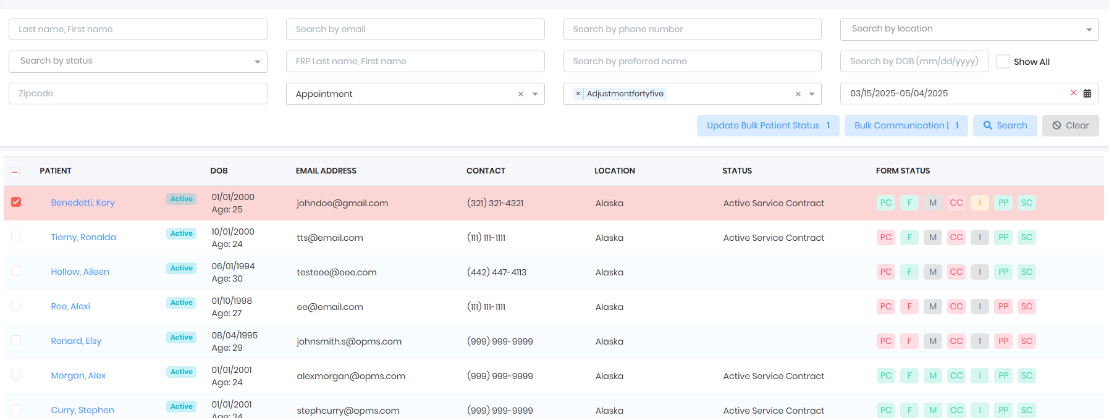Screen dimensions: 1109x418
Task: Focus the Last name, First name field
Action: 138,29
